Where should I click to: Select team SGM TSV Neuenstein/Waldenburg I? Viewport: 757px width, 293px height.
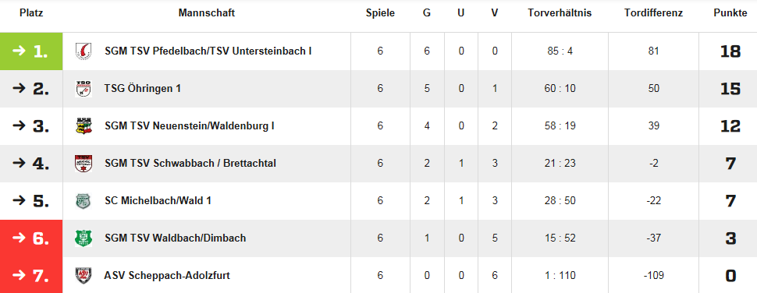point(190,126)
